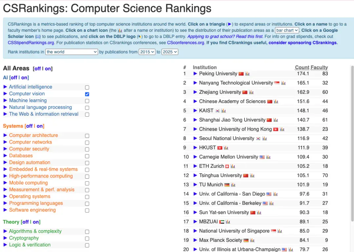This screenshot has width=354, height=252.
Task: Click the Programming languages area name
Action: coord(36,203)
